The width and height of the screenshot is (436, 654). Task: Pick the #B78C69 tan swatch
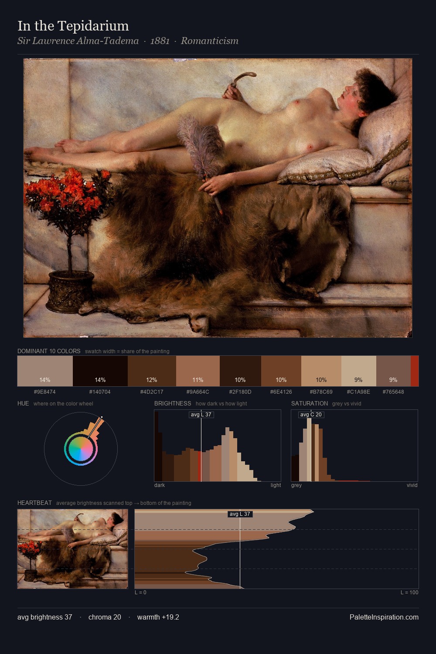click(x=321, y=371)
